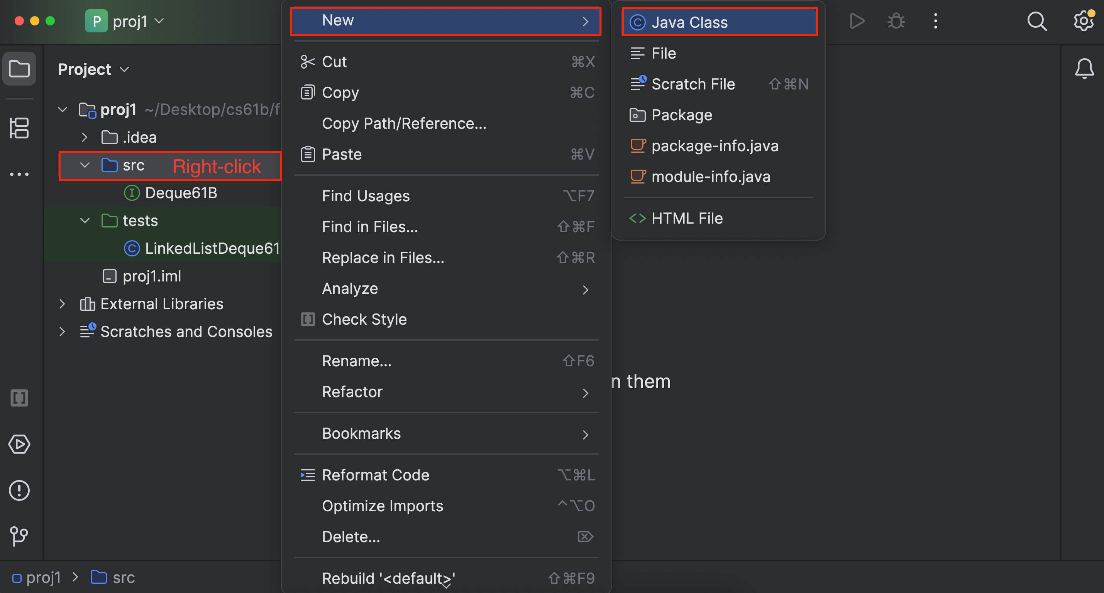This screenshot has height=593, width=1104.
Task: Click the Run play button
Action: pos(856,21)
